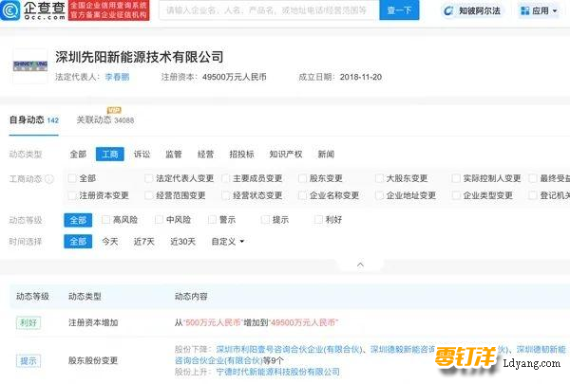Open the 应用 dropdown menu
The image size is (570, 384).
point(539,10)
